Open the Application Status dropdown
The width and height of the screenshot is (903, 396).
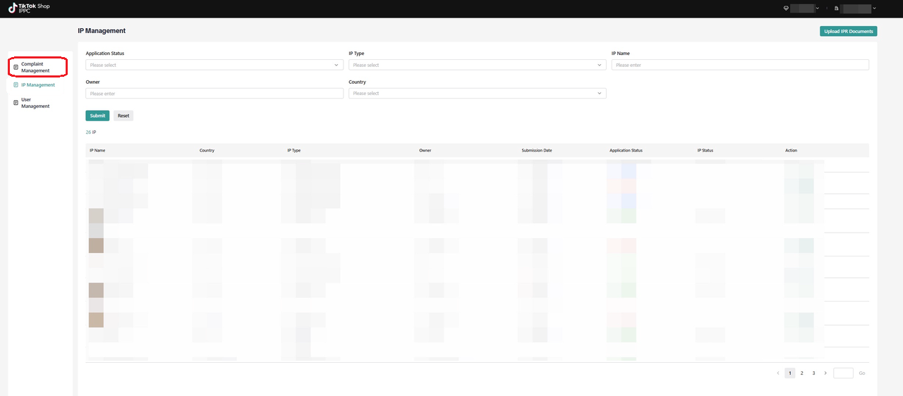214,65
